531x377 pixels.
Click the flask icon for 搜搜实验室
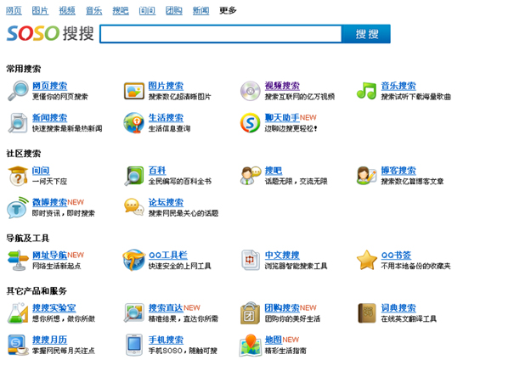pos(18,313)
